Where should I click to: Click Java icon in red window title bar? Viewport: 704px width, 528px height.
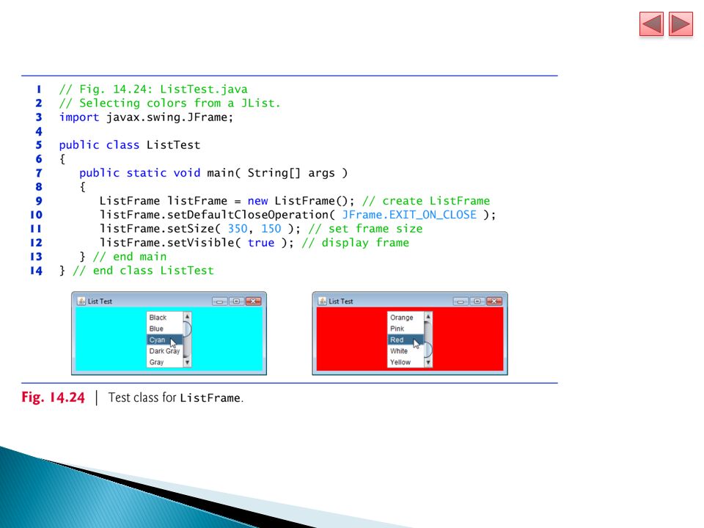click(322, 301)
